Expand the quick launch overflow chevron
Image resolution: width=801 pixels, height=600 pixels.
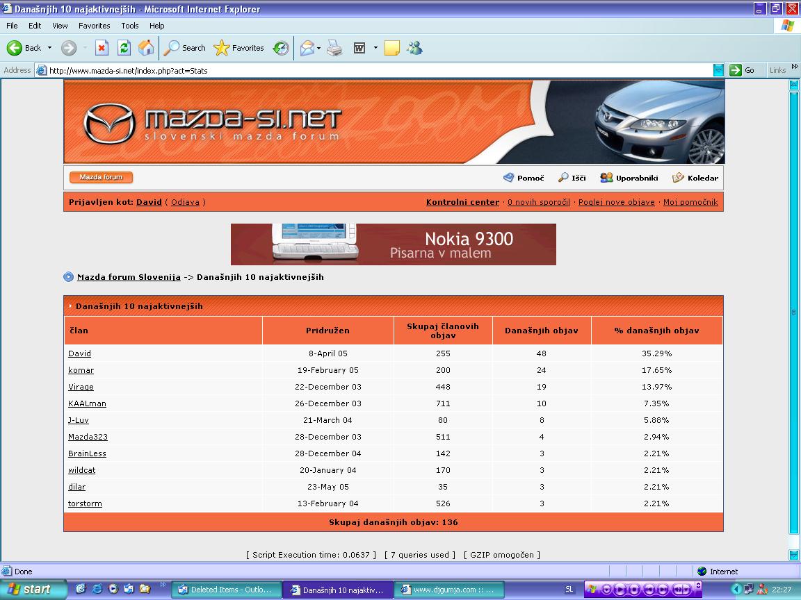coord(163,584)
